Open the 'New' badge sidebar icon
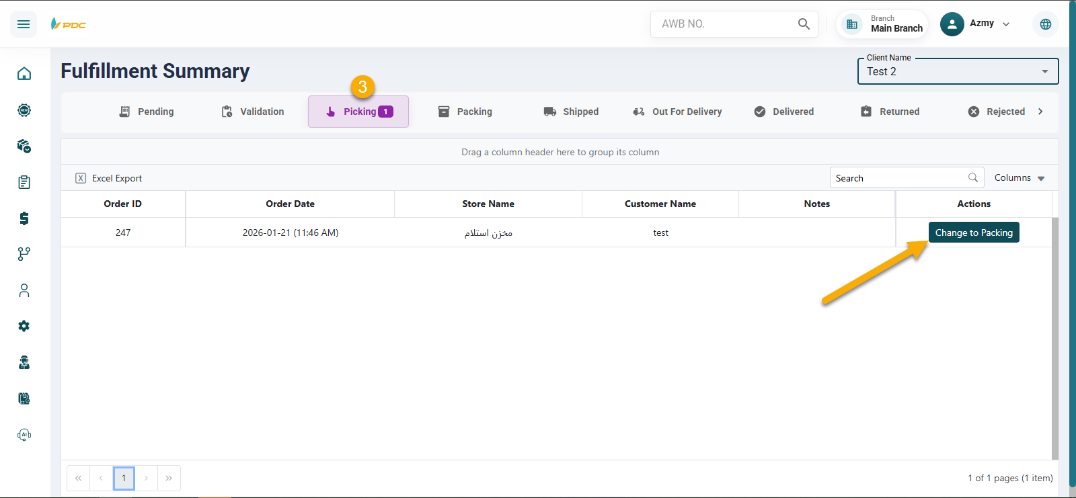Image resolution: width=1076 pixels, height=498 pixels. [24, 110]
